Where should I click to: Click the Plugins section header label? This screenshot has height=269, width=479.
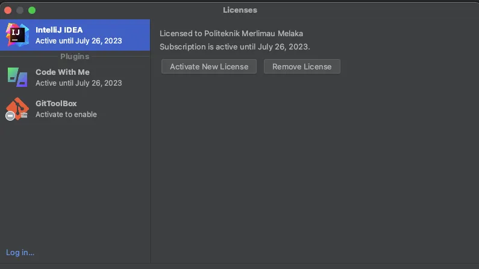coord(75,56)
